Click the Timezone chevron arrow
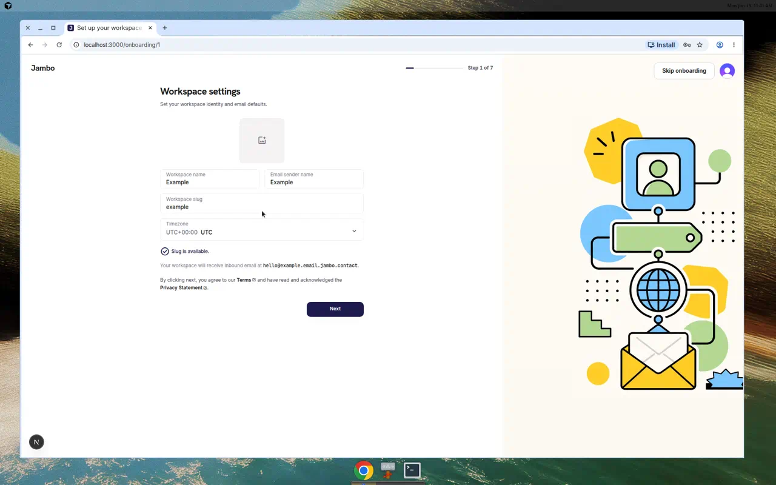Image resolution: width=776 pixels, height=485 pixels. 354,230
